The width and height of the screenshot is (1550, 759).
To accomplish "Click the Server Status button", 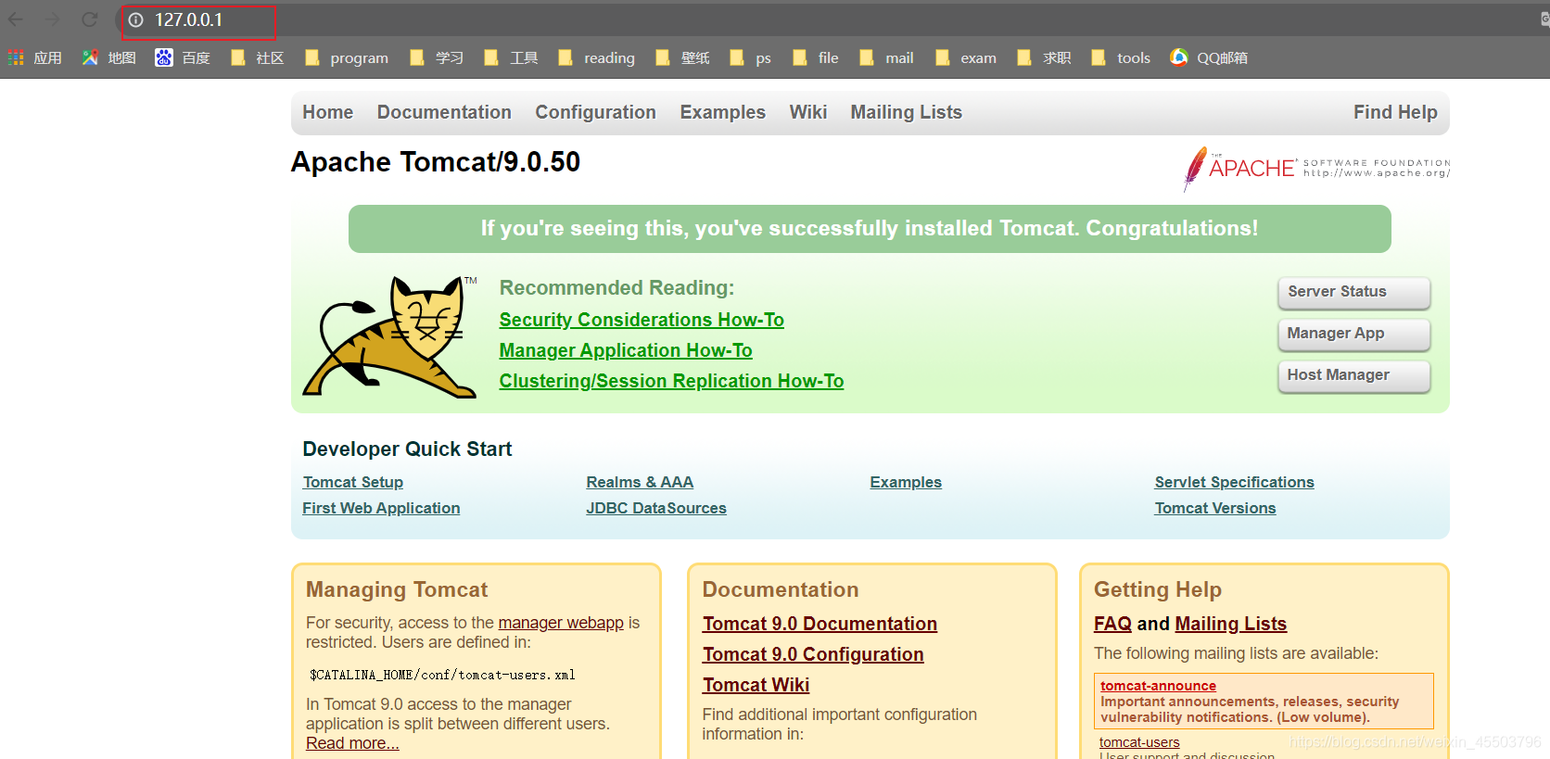I will click(1353, 292).
